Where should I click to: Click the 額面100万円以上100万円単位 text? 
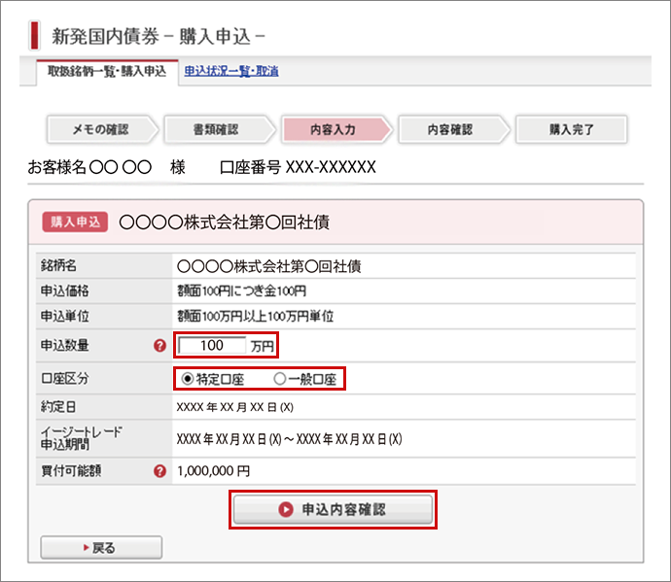[256, 317]
